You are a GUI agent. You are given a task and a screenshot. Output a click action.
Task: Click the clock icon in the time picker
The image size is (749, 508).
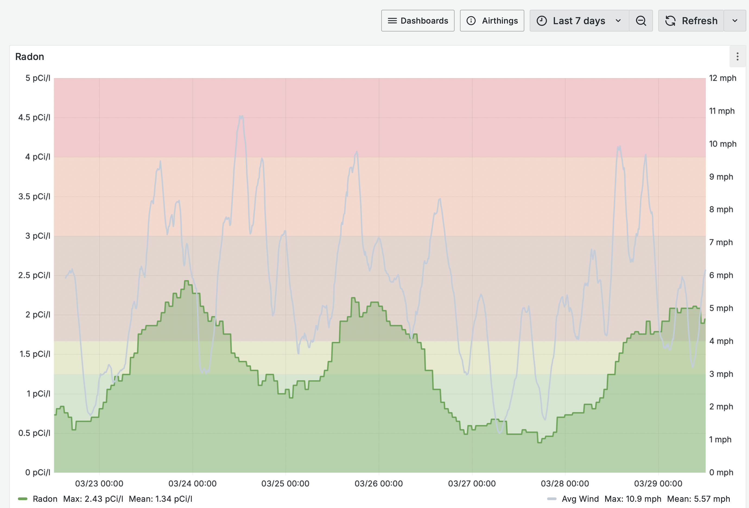[x=541, y=21]
